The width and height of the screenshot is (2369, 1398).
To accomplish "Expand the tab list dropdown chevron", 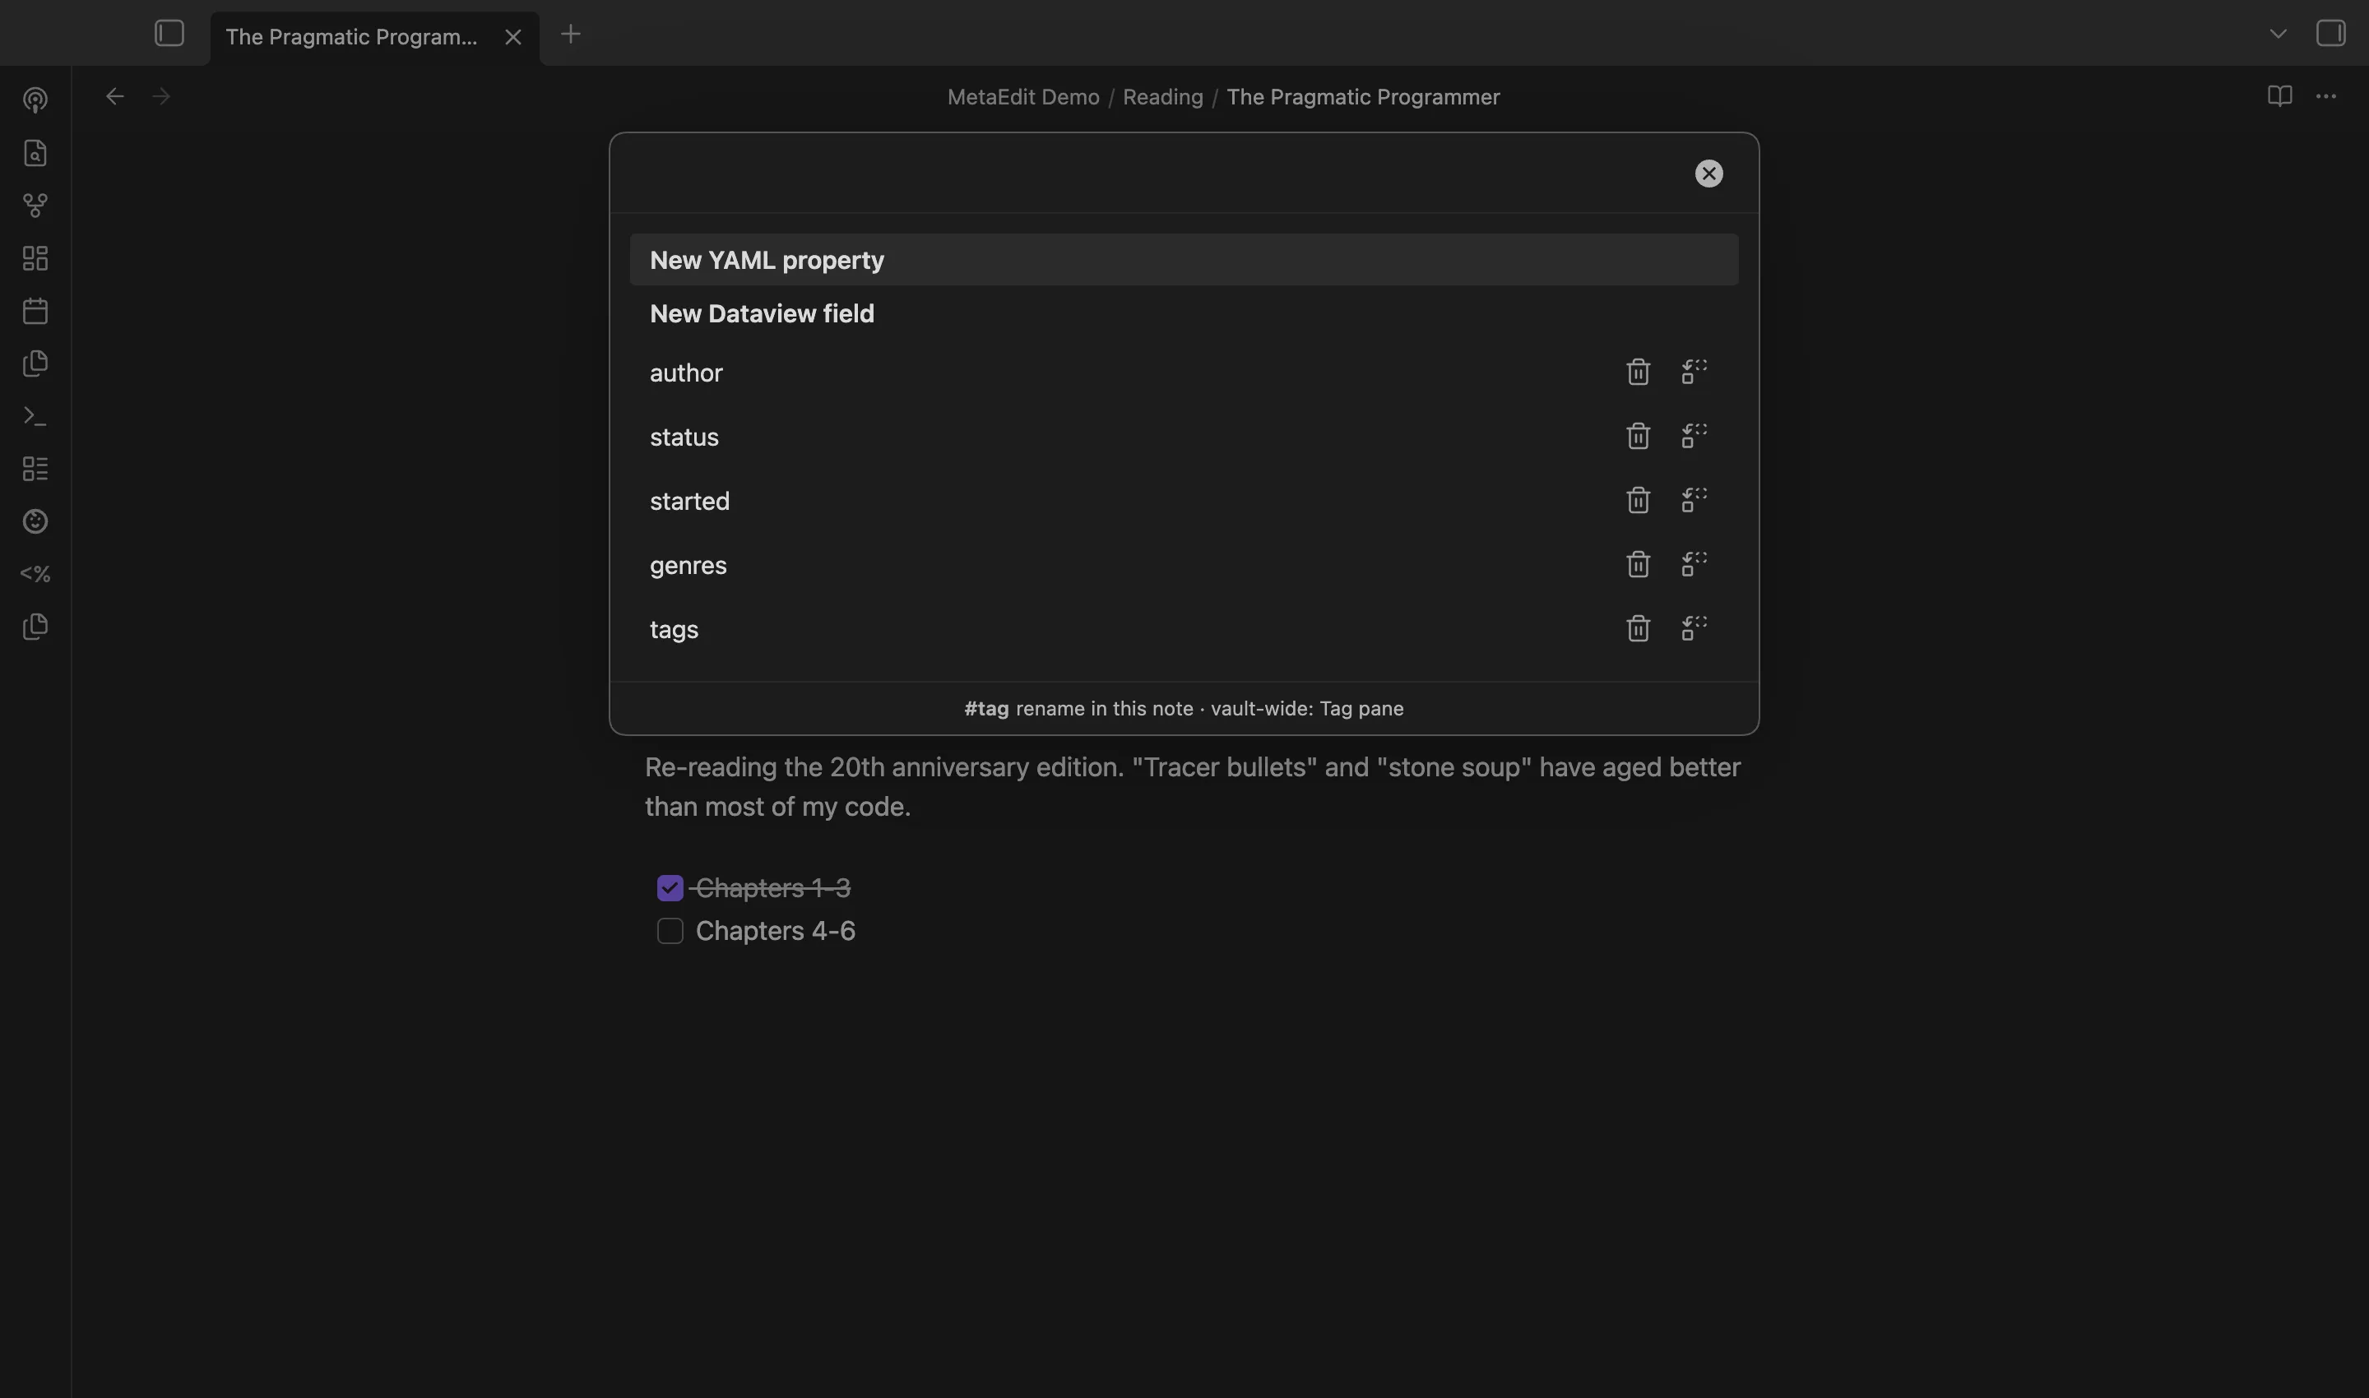I will tap(2278, 34).
